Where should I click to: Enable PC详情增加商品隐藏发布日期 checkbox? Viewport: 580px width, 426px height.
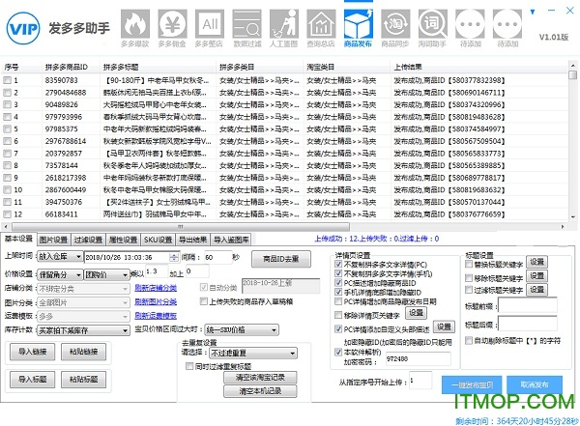tap(337, 301)
